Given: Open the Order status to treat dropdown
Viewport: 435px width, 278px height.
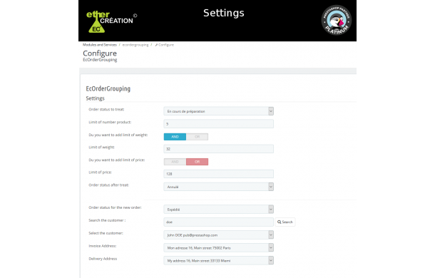Looking at the screenshot, I should point(219,111).
